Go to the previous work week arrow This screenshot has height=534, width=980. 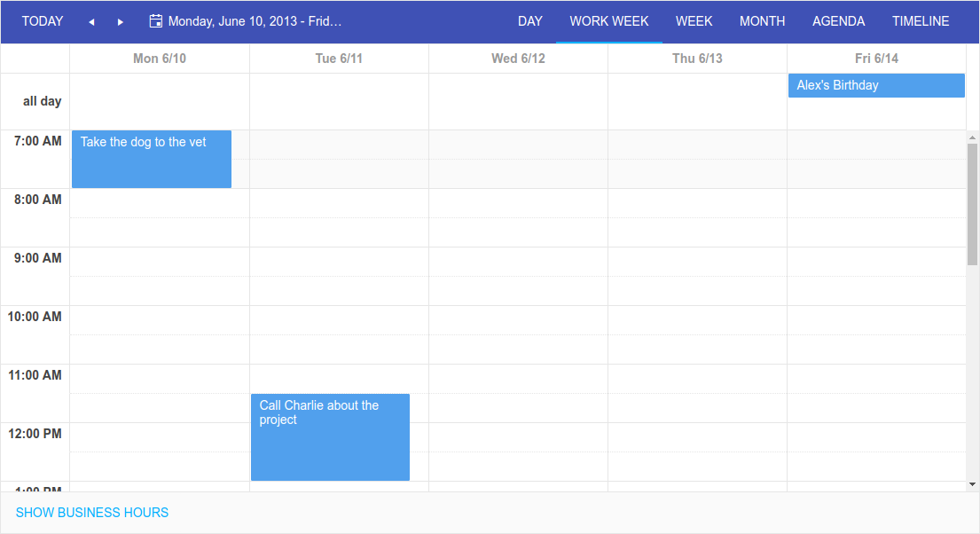tap(91, 22)
